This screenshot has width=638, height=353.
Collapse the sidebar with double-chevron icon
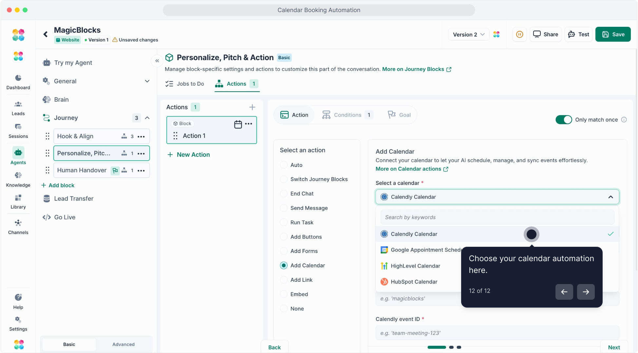tap(157, 61)
